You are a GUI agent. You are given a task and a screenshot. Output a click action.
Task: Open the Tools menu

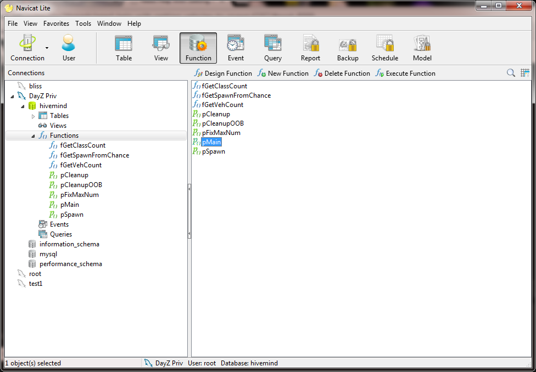[83, 24]
